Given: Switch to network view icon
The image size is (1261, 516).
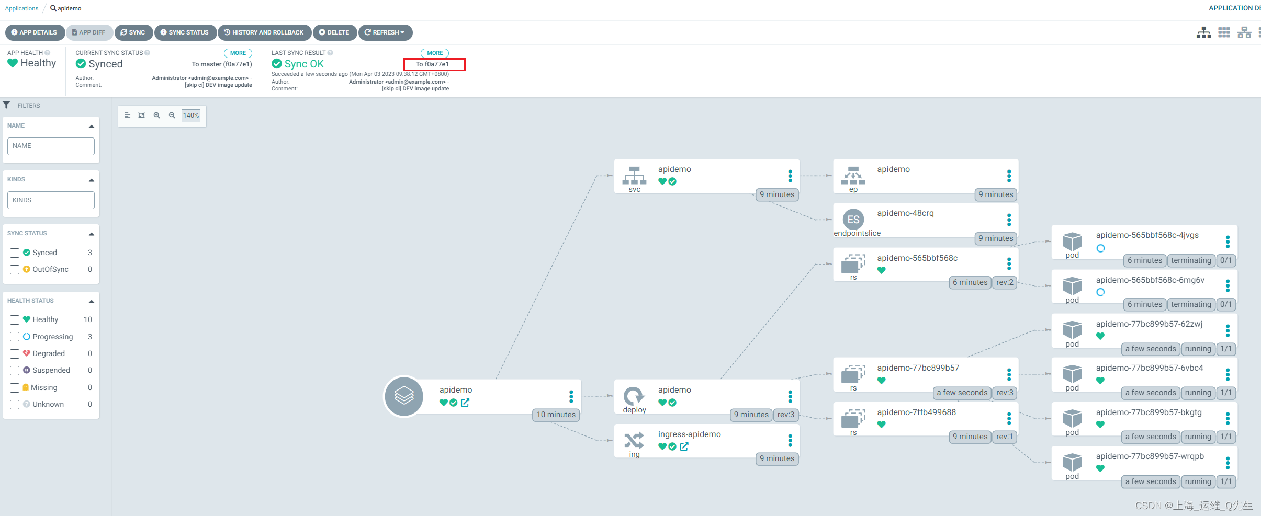Looking at the screenshot, I should [1244, 32].
